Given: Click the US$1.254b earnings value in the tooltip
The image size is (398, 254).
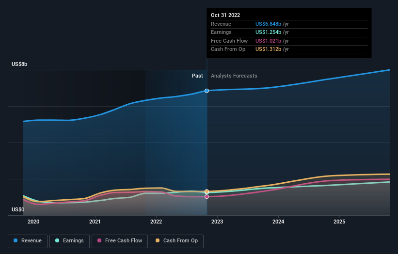Looking at the screenshot, I should (x=268, y=32).
